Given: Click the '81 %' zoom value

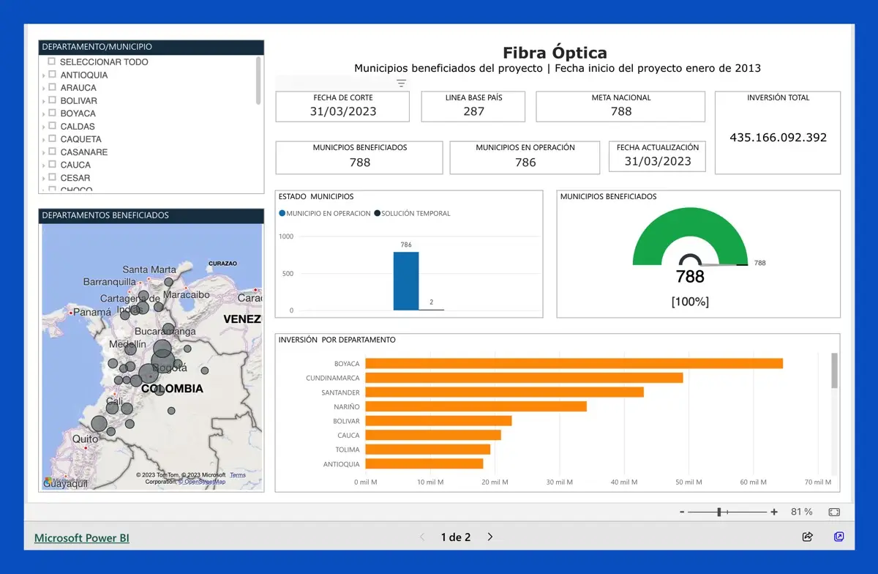Looking at the screenshot, I should pos(802,512).
